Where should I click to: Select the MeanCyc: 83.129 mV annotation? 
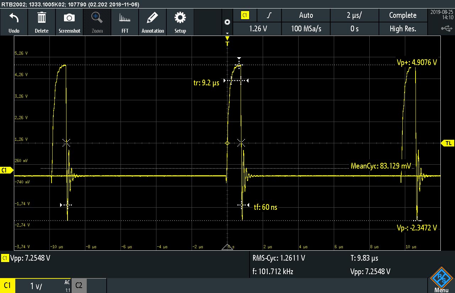381,166
